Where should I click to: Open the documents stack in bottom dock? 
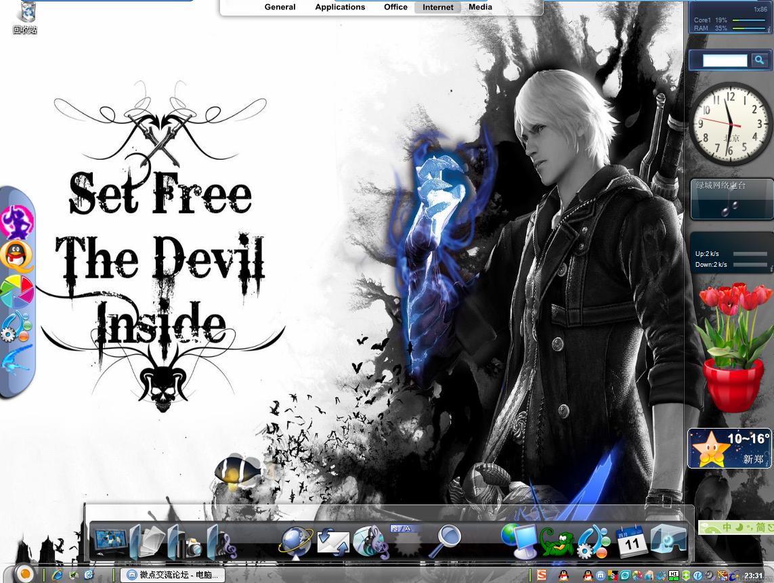[x=148, y=542]
